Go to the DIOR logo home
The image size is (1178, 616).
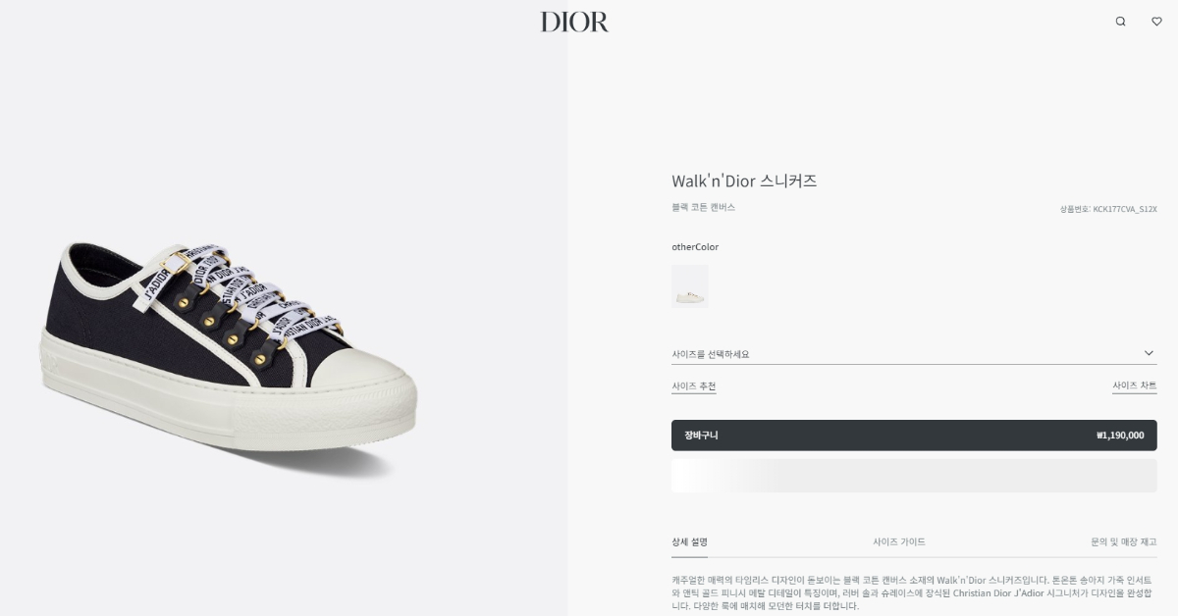click(574, 22)
